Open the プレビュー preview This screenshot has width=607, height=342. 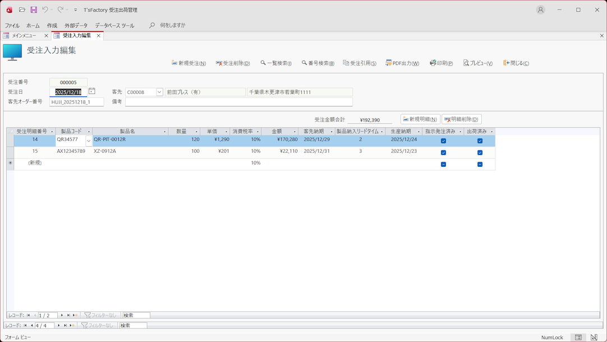[x=478, y=63]
